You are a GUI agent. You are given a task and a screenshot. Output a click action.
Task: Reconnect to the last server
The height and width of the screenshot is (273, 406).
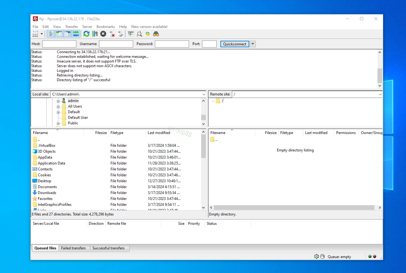click(x=120, y=34)
